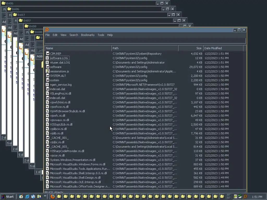Open the Bookmarks menu
This screenshot has height=200, width=267.
tap(88, 35)
